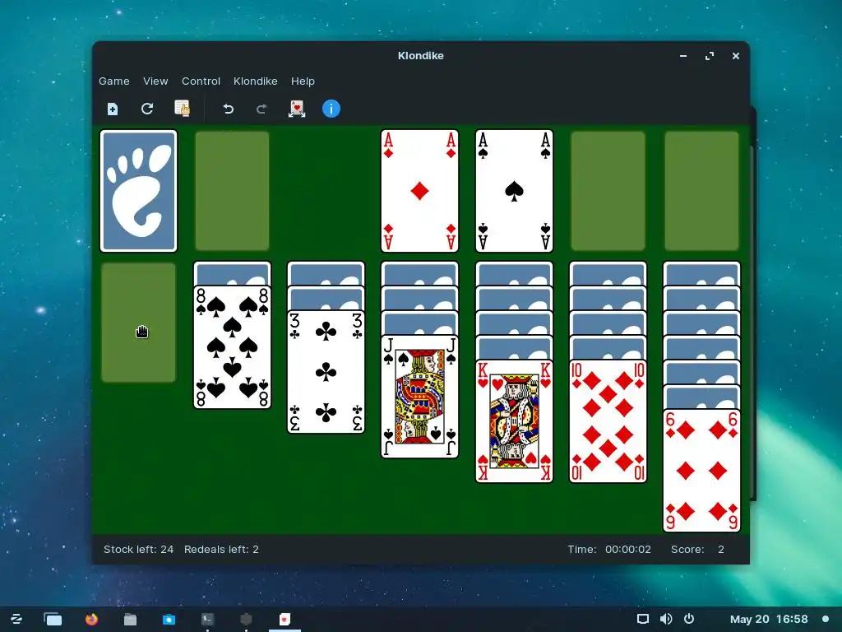Screen dimensions: 842x632
Task: Open the Software store from taskbar
Action: [169, 619]
